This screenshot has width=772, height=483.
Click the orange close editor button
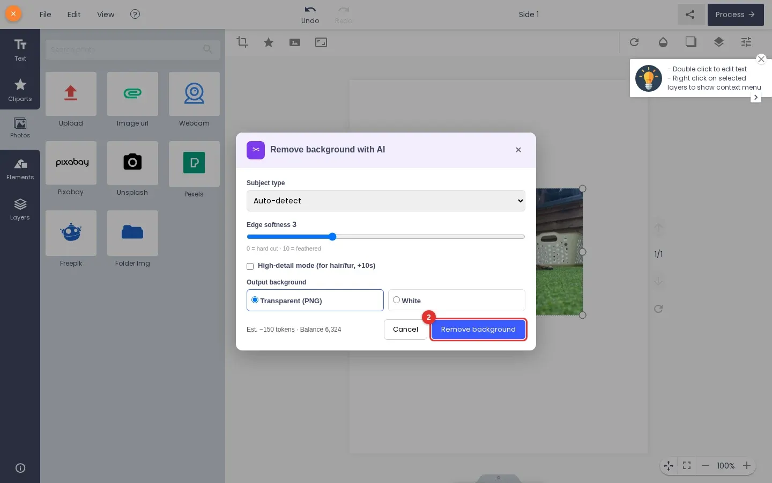(x=13, y=14)
